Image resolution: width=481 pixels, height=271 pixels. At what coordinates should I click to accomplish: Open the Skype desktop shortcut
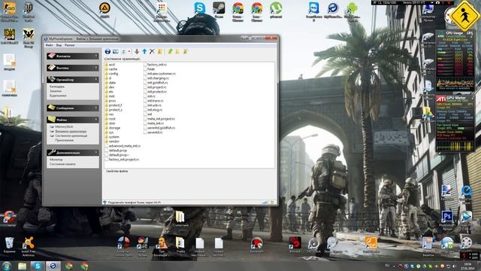(200, 9)
